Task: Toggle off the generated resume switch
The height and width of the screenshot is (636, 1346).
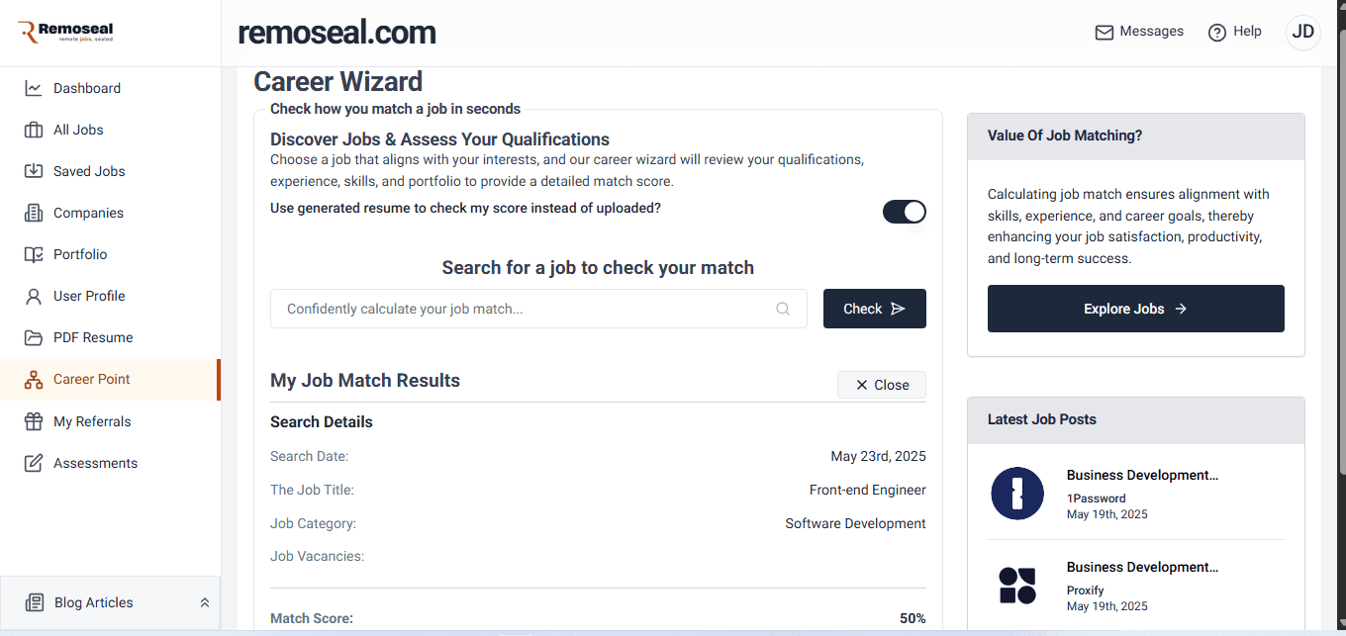Action: pos(905,212)
